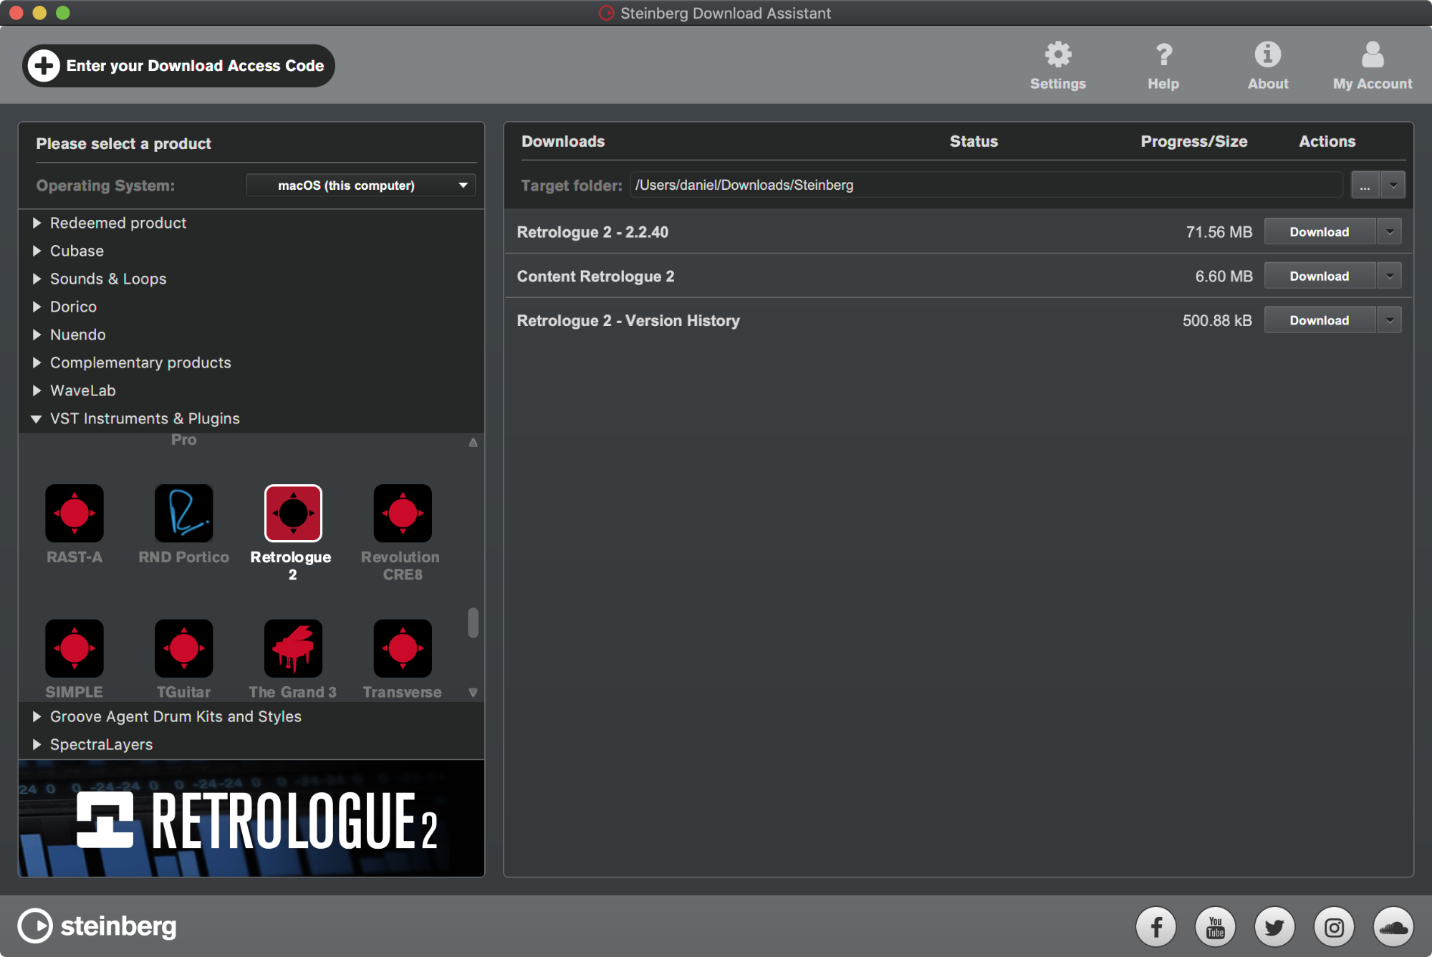
Task: Click the 71.56 MB size value
Action: tap(1219, 232)
